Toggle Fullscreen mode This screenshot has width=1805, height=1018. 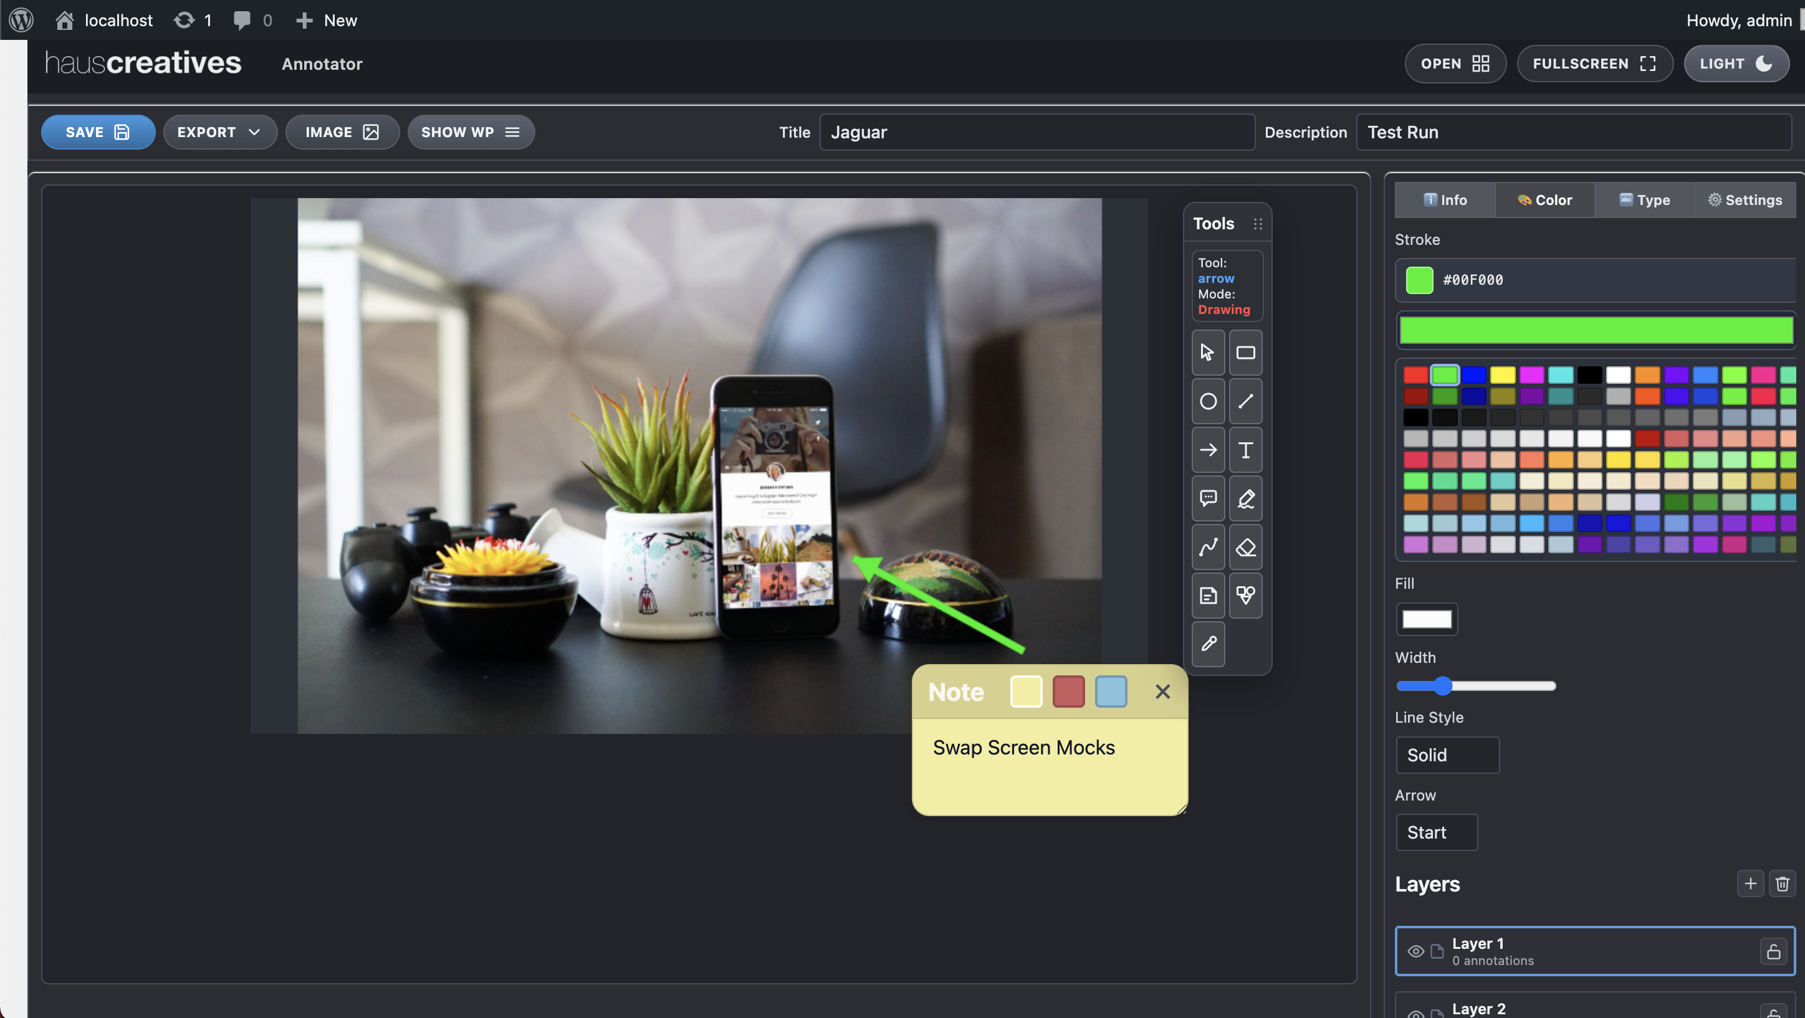coord(1594,64)
